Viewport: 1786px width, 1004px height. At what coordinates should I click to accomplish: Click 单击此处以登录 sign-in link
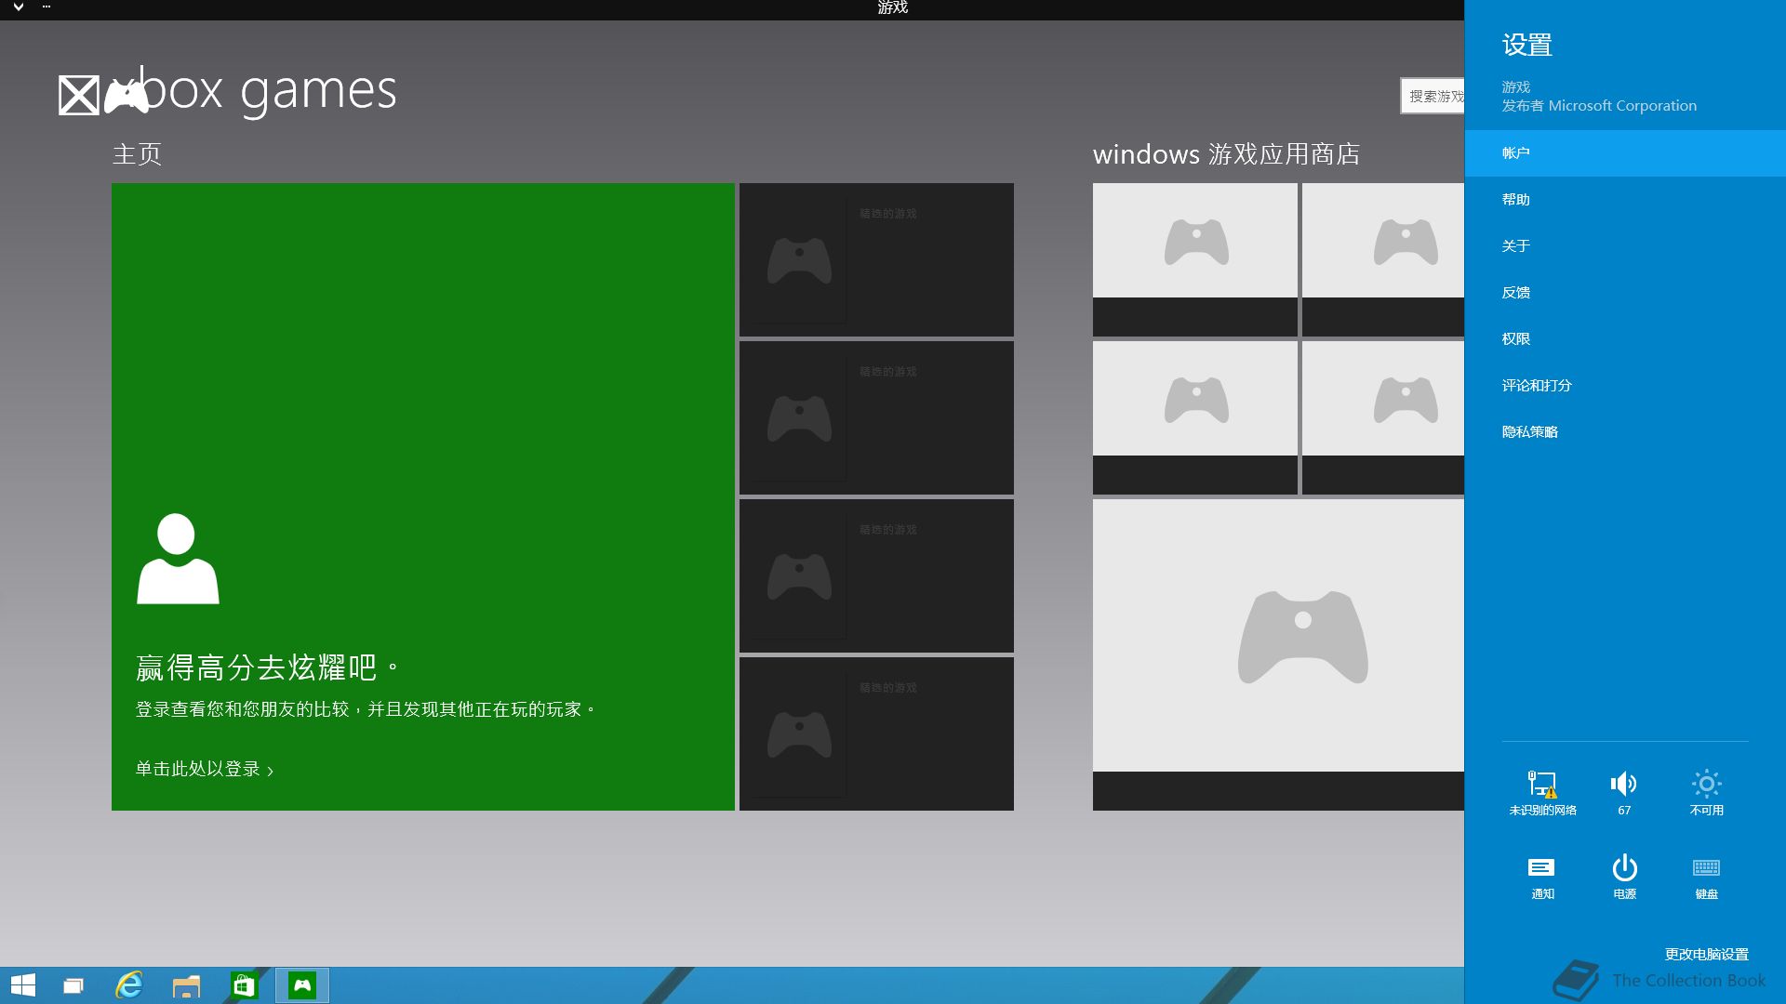(205, 769)
